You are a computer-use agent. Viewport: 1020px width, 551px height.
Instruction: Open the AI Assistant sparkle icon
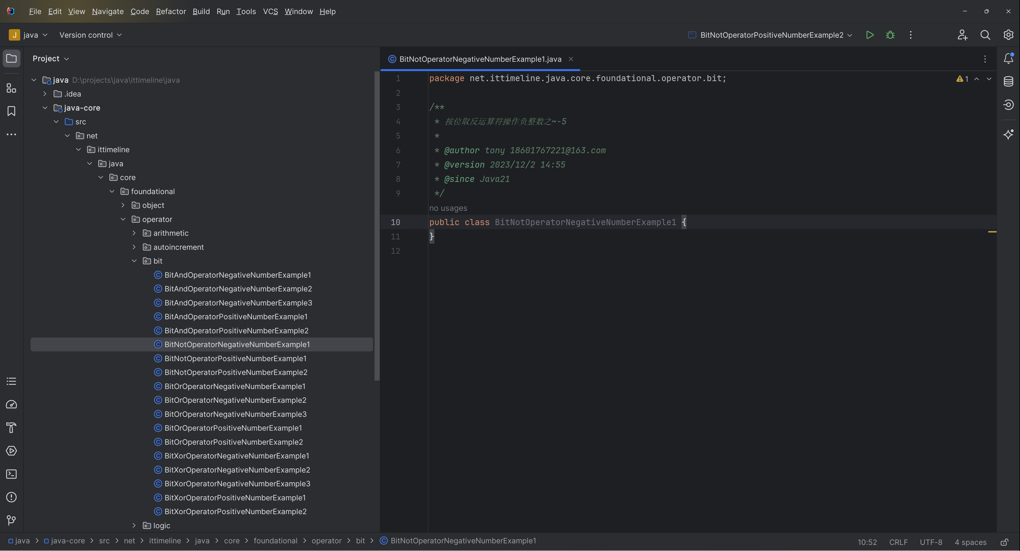(x=1008, y=134)
